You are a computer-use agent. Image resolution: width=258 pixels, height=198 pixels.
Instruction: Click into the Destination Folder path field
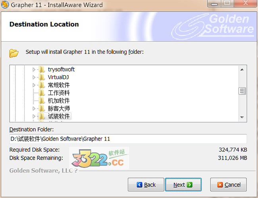point(128,139)
